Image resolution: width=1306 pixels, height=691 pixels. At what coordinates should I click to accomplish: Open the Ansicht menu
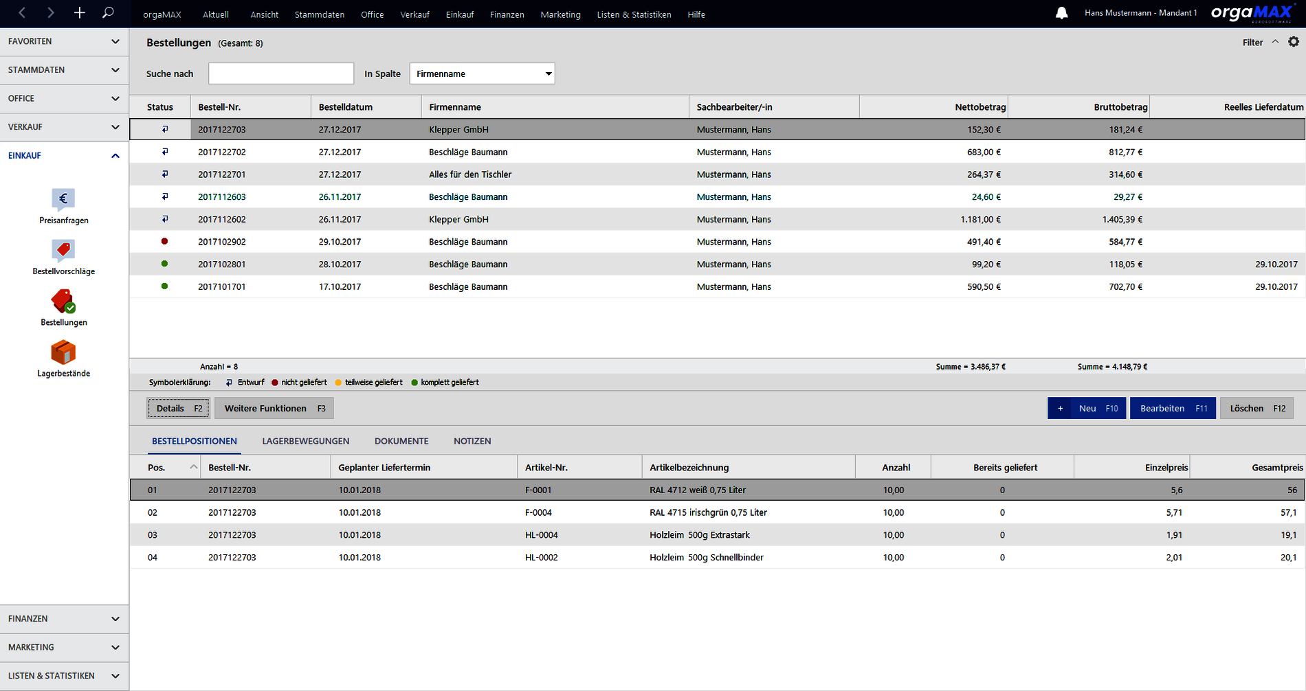(265, 14)
